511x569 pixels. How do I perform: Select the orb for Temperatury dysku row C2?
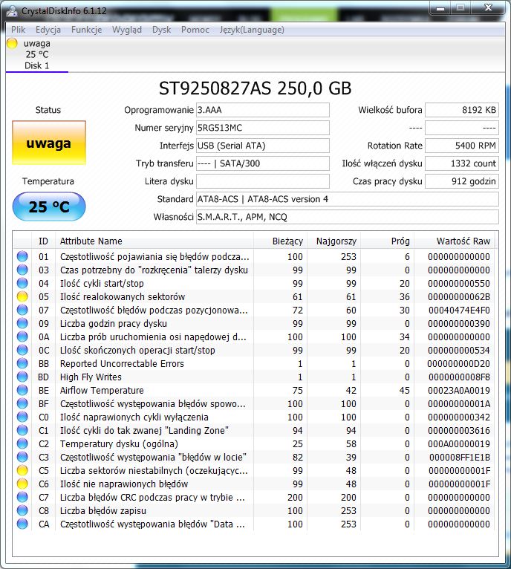pos(22,443)
